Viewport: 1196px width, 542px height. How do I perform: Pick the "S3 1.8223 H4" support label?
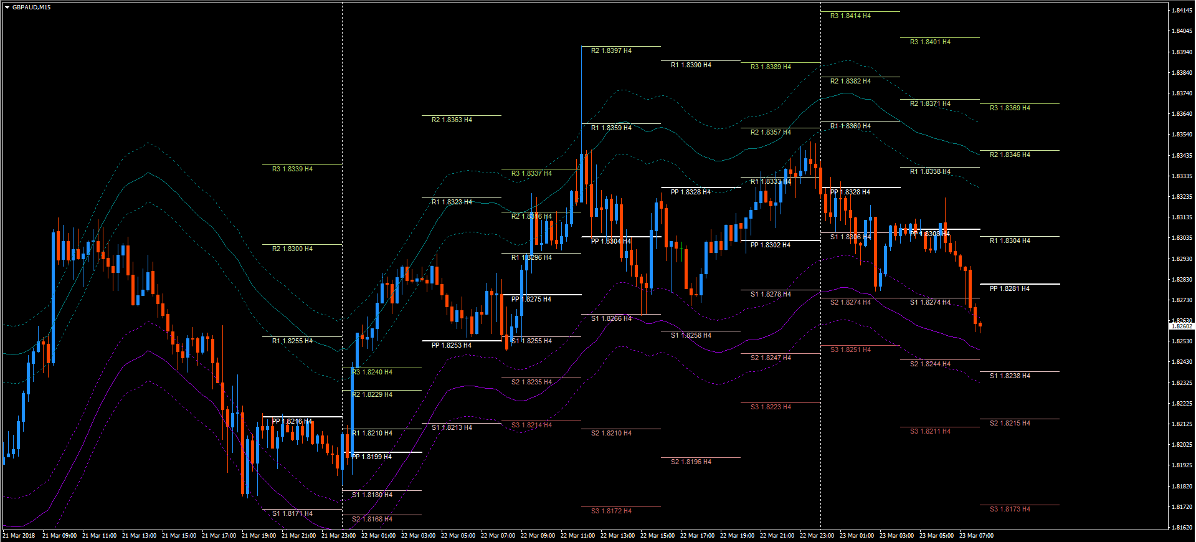(x=771, y=407)
